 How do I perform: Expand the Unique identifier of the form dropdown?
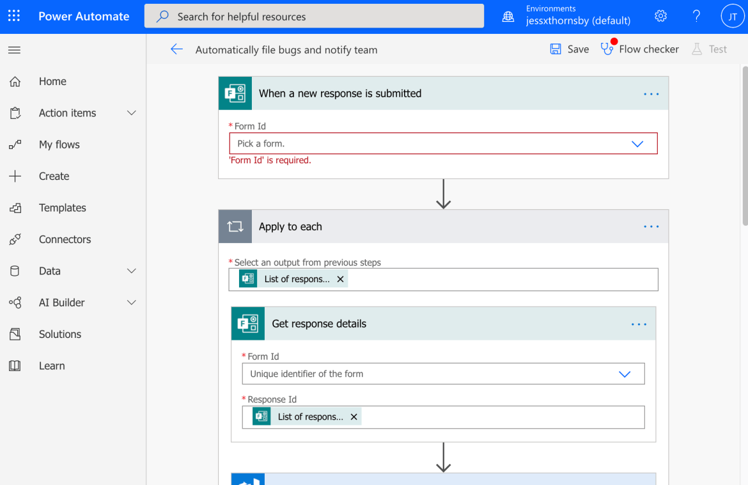coord(624,374)
